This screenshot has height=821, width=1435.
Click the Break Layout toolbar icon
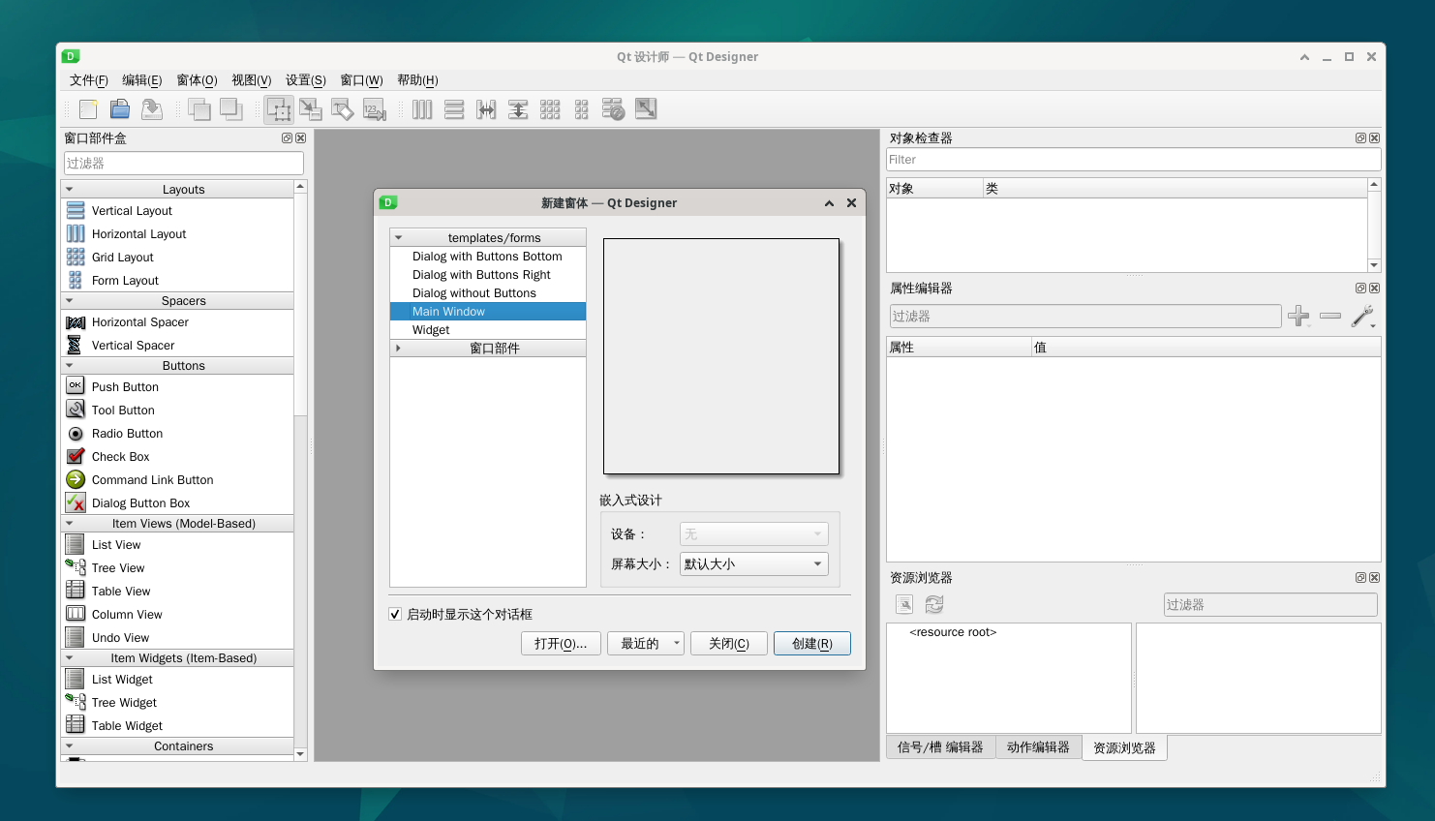pos(614,109)
